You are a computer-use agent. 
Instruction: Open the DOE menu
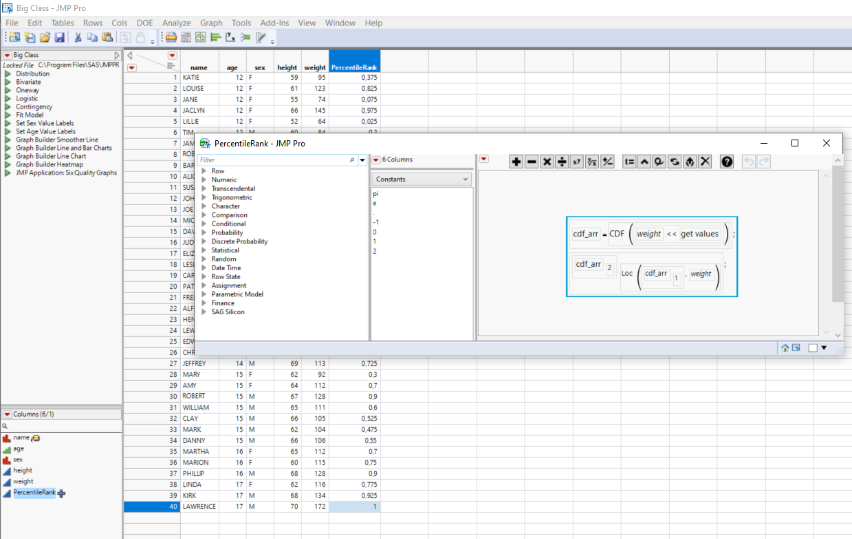point(144,23)
